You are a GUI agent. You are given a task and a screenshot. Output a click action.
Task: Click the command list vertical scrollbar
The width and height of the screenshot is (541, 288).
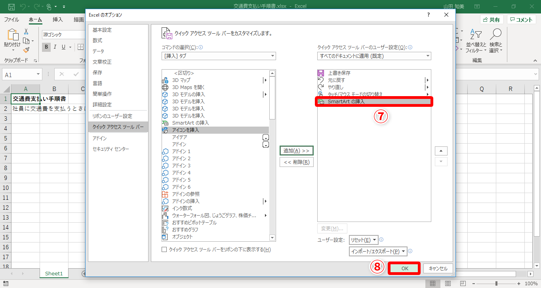272,155
